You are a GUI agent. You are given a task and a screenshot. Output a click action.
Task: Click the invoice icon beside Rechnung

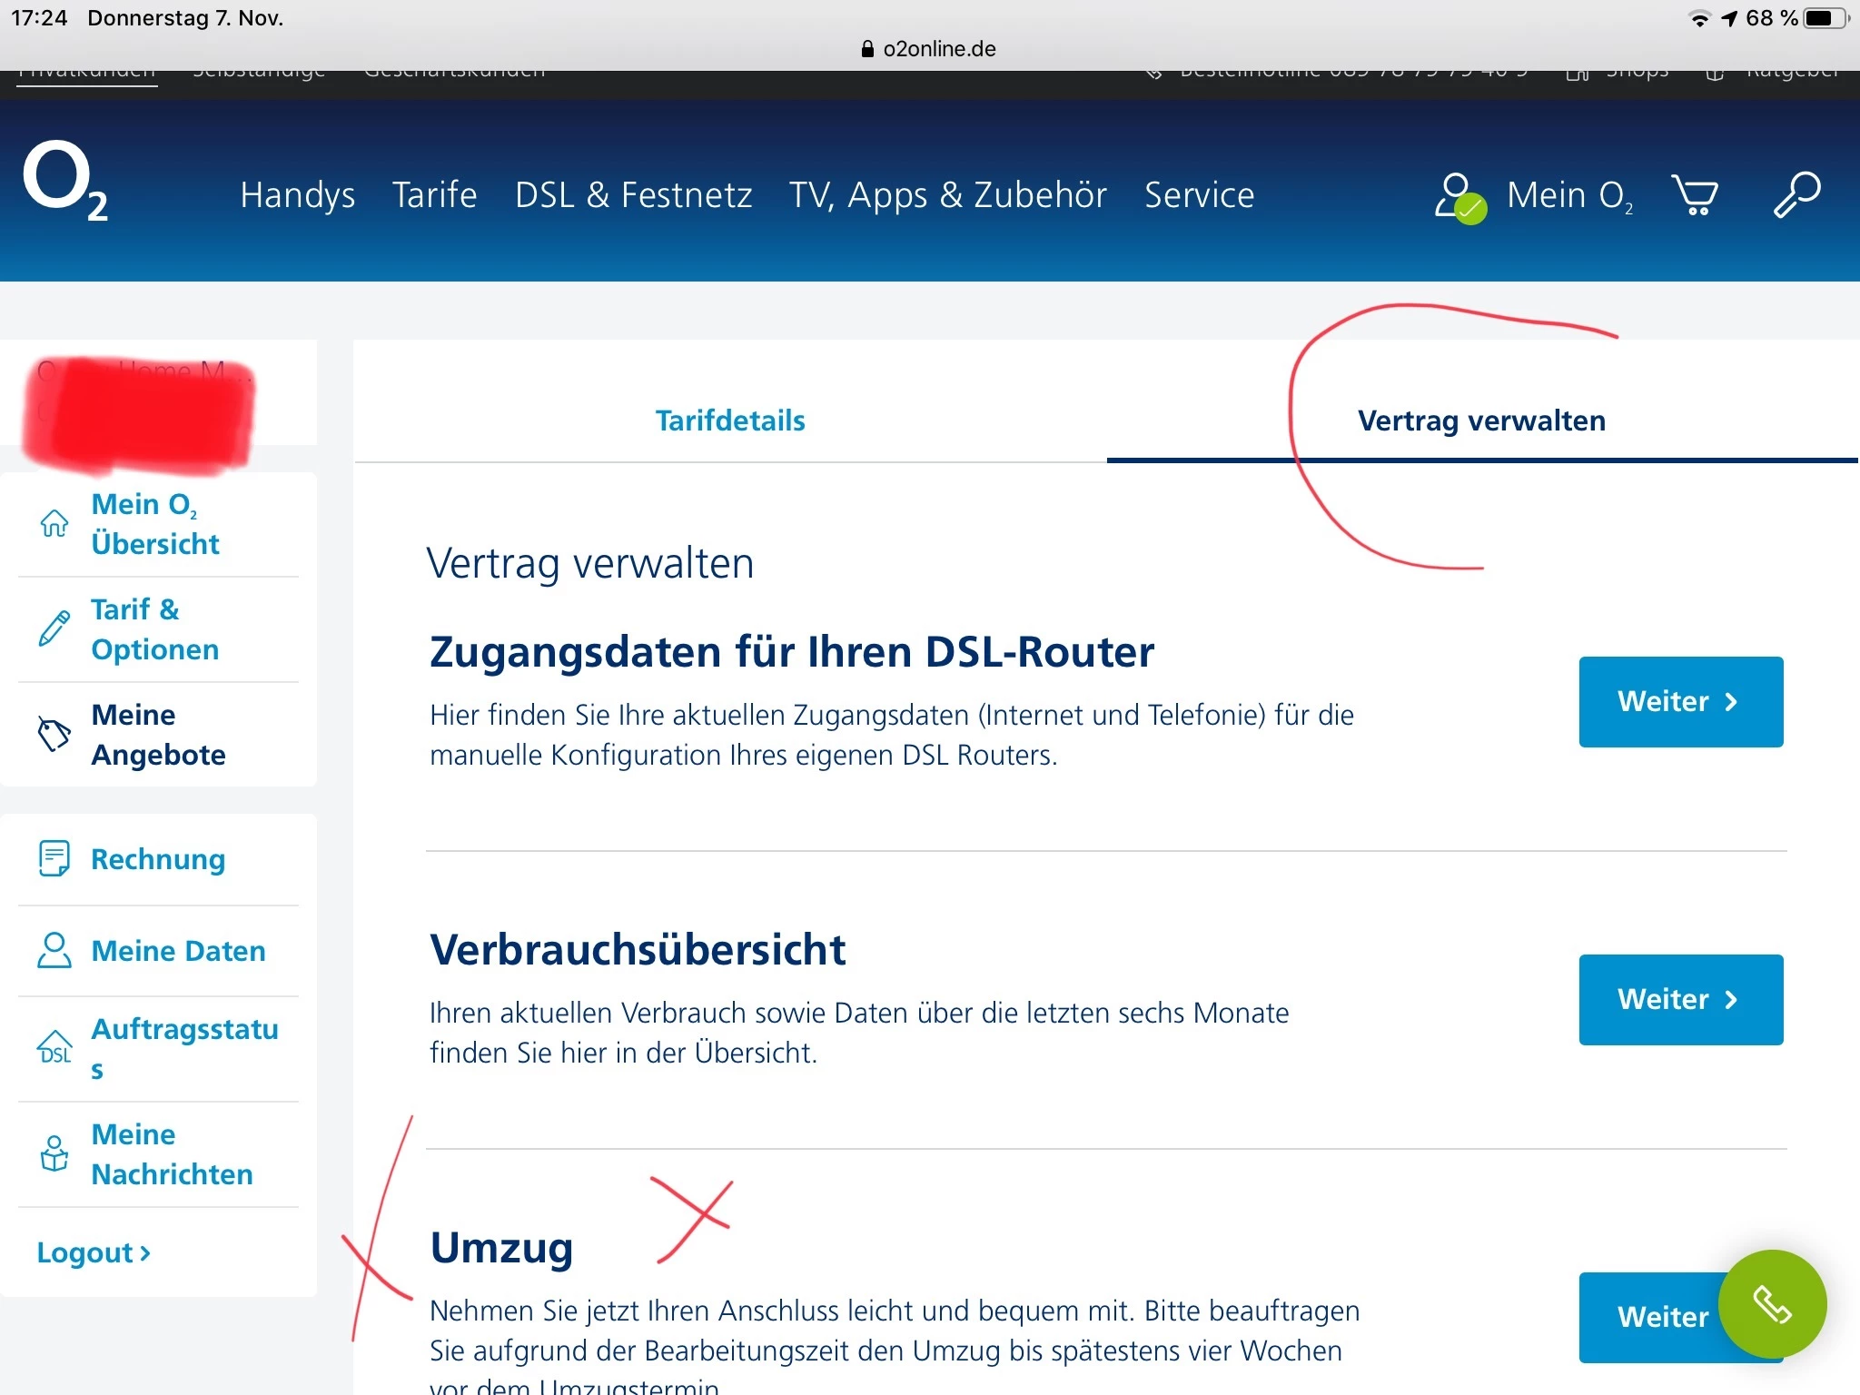tap(54, 858)
